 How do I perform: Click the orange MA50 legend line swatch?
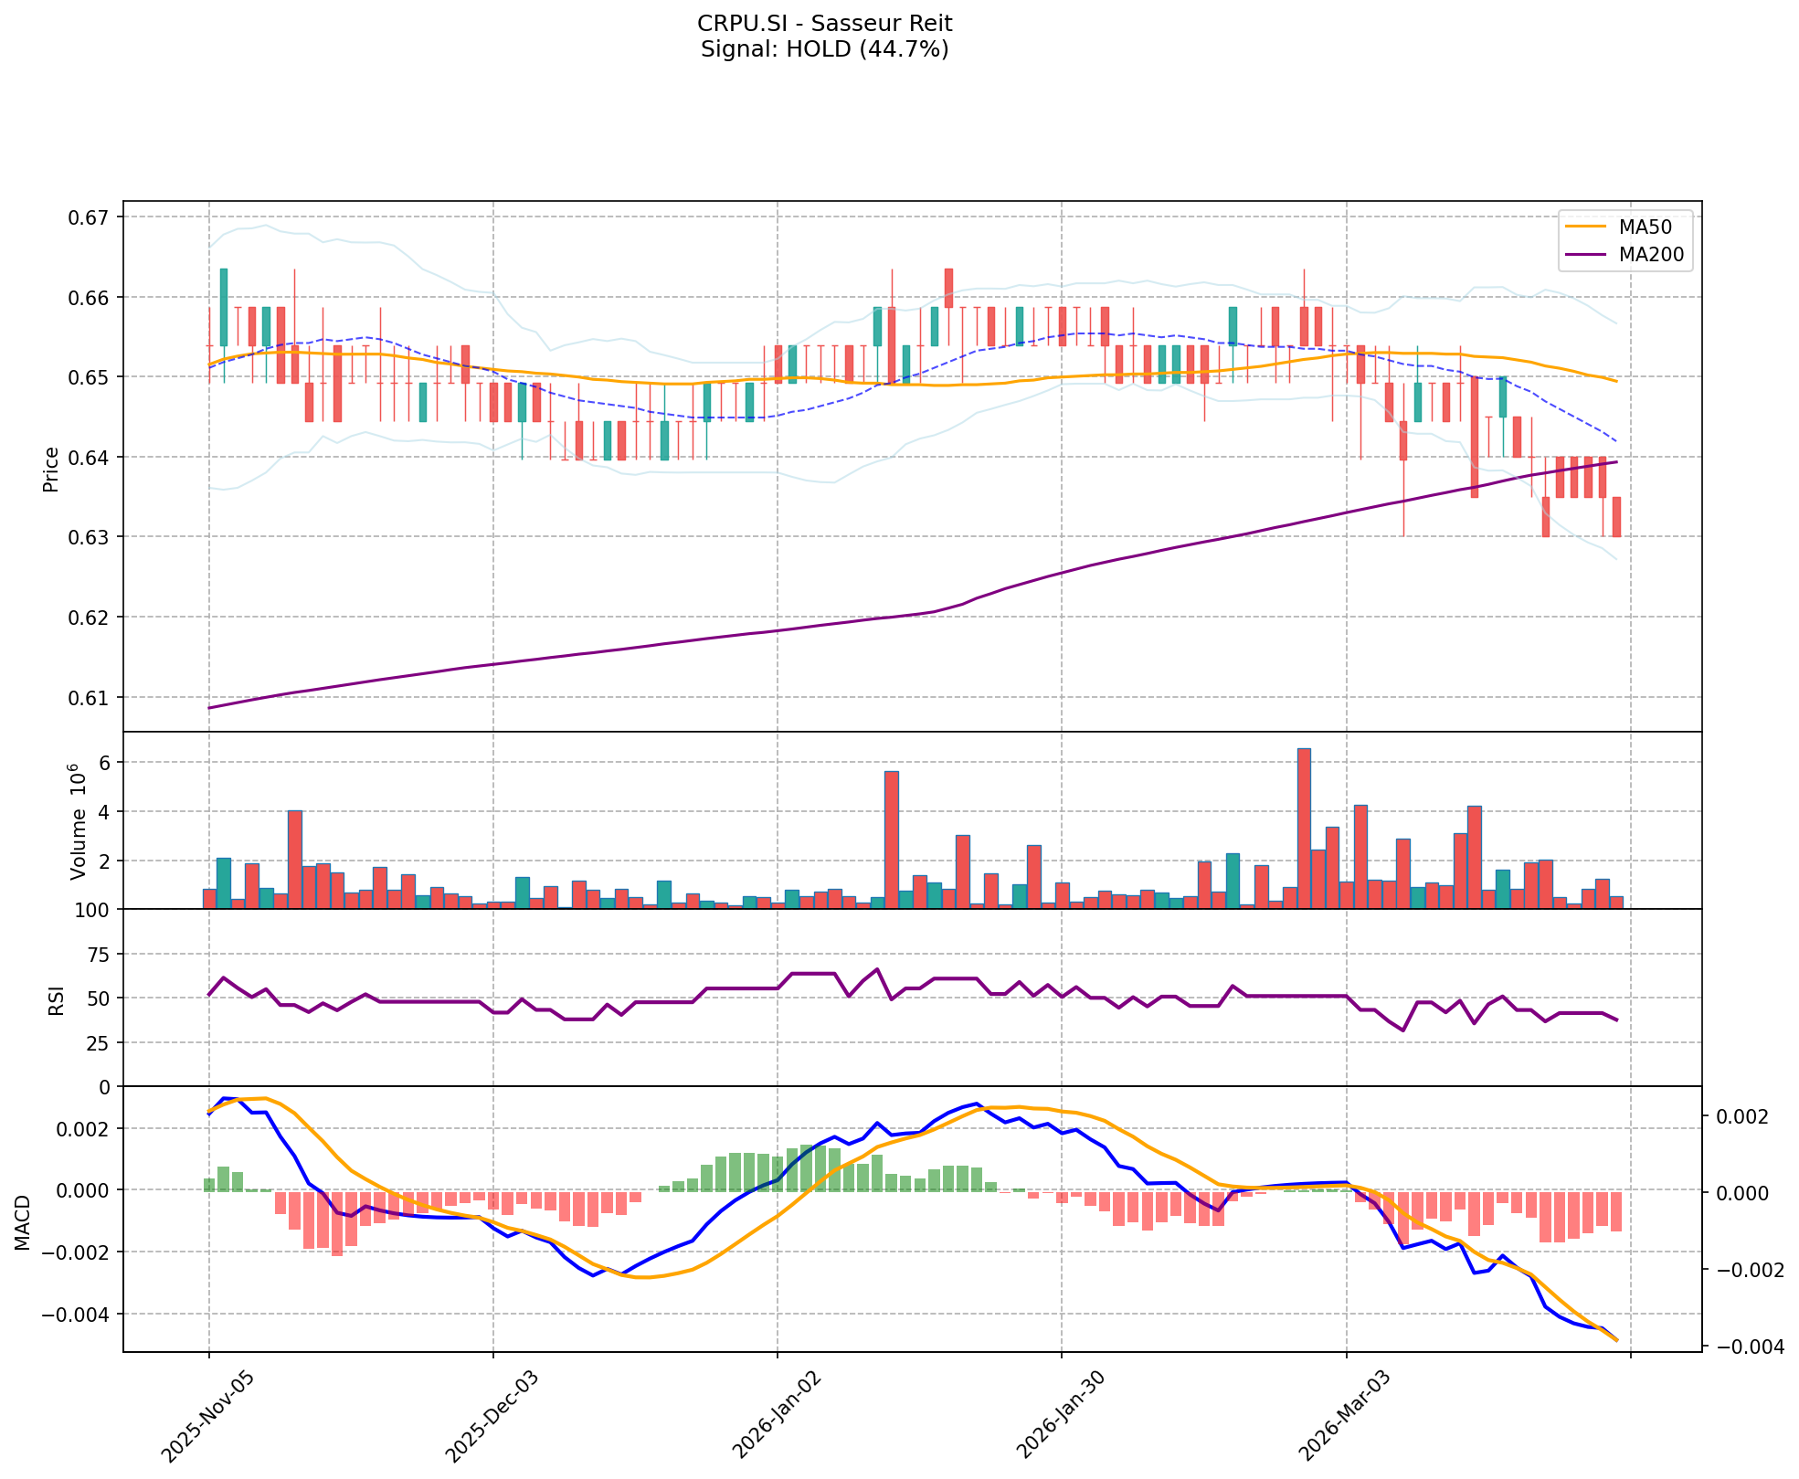(x=1586, y=227)
